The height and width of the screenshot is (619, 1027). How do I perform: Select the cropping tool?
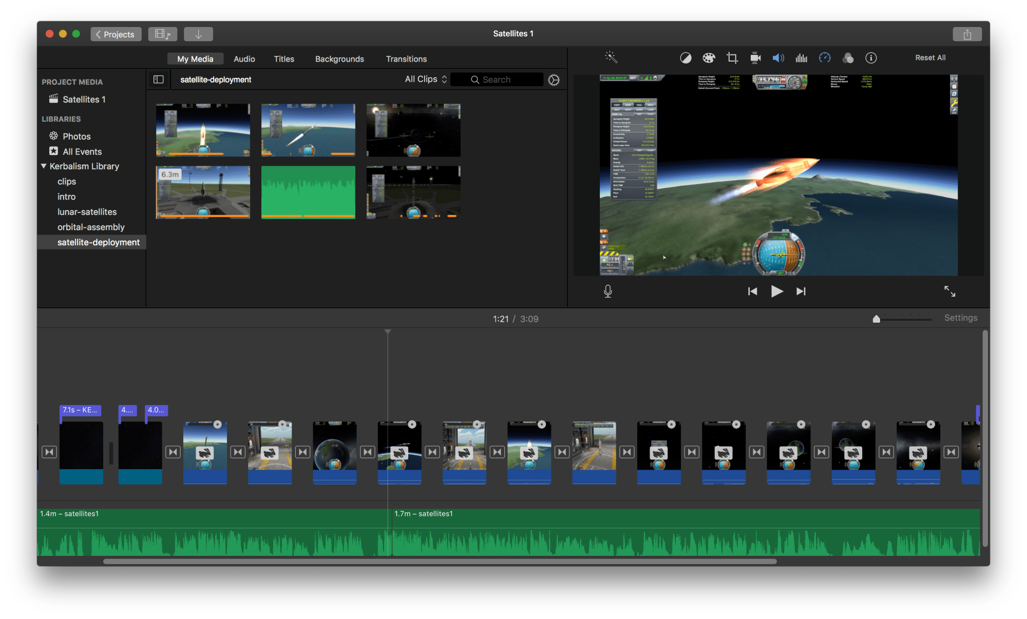pyautogui.click(x=732, y=58)
